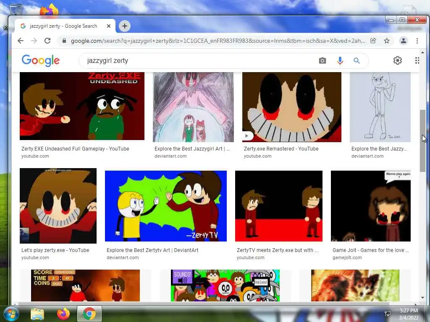Start voice search with the microphone icon

340,60
